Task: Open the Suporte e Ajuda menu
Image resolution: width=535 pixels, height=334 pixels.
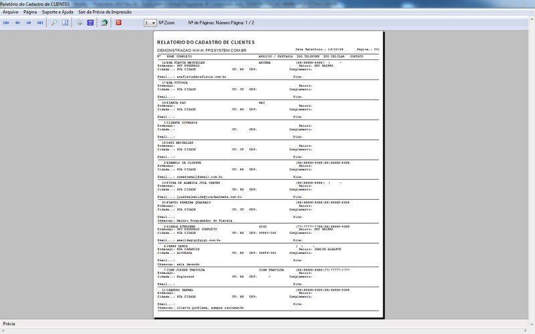Action: [58, 12]
